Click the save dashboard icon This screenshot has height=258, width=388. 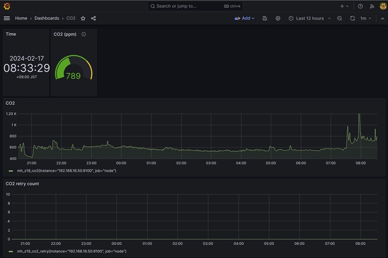[264, 18]
